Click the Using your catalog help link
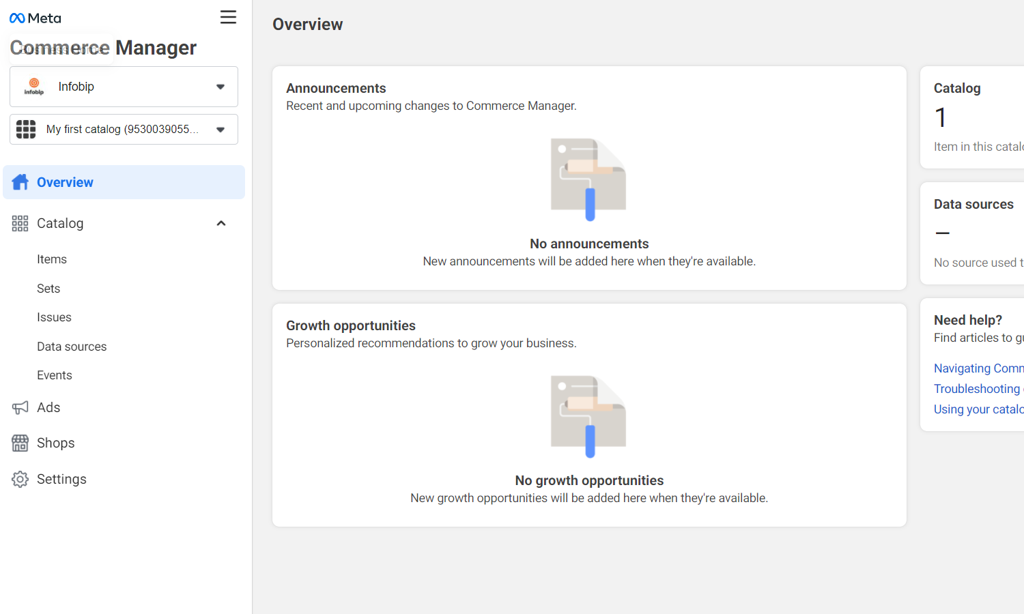 coord(978,409)
